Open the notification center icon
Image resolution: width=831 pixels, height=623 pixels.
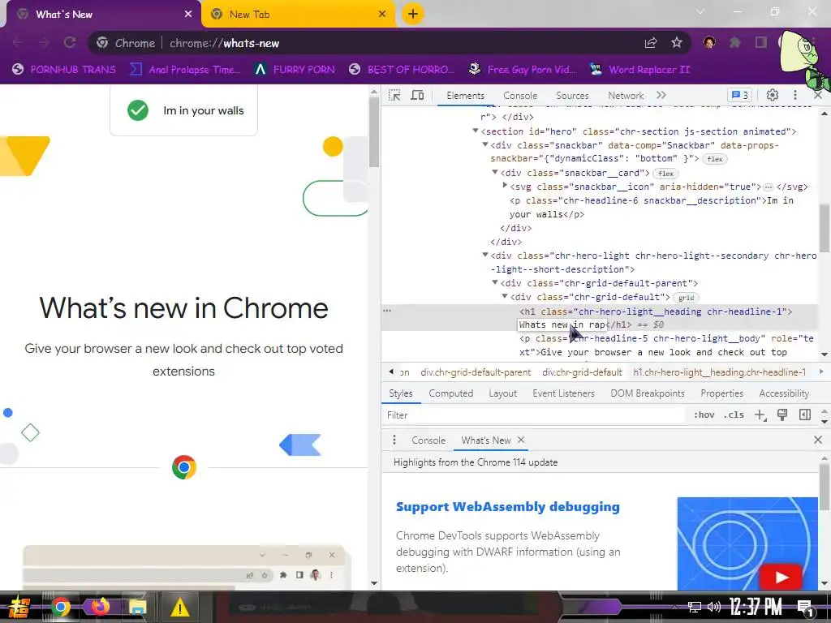click(x=806, y=608)
